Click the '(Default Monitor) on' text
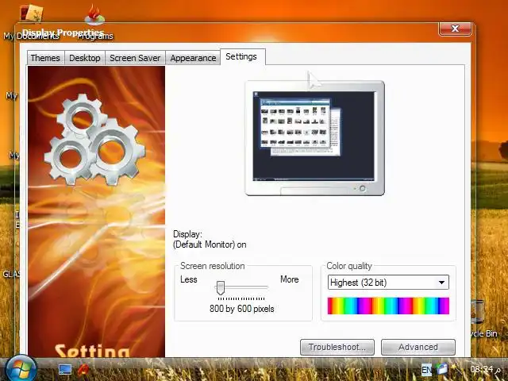 pyautogui.click(x=210, y=244)
